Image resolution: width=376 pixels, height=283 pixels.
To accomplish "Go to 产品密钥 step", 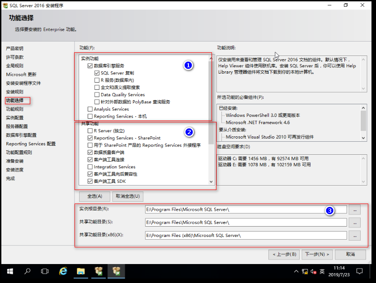I will pos(14,48).
